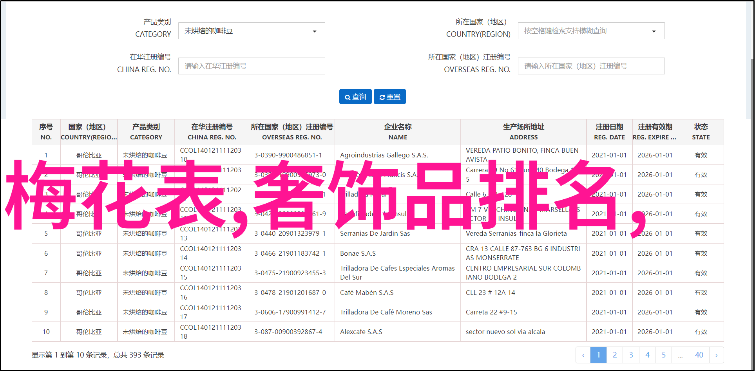This screenshot has width=755, height=372.
Task: Click address Vereda Serranias-finca la Glorieta
Action: (516, 233)
